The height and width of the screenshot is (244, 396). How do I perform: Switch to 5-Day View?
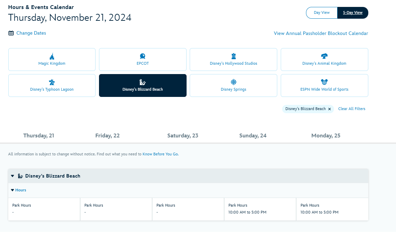pyautogui.click(x=353, y=13)
